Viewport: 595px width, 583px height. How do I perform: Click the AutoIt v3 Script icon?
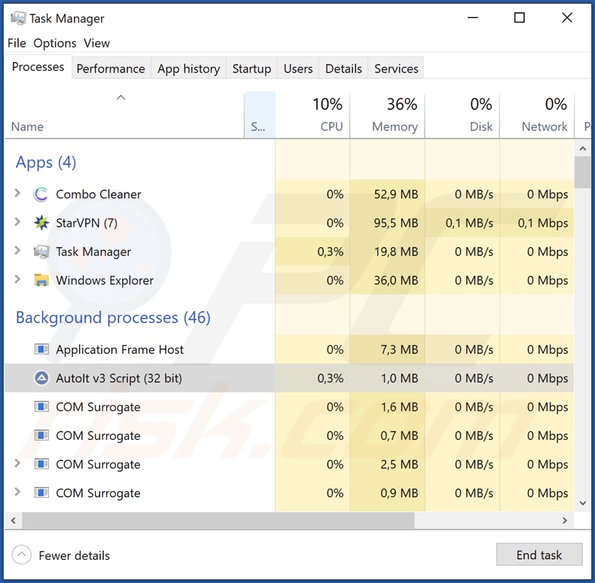point(41,378)
